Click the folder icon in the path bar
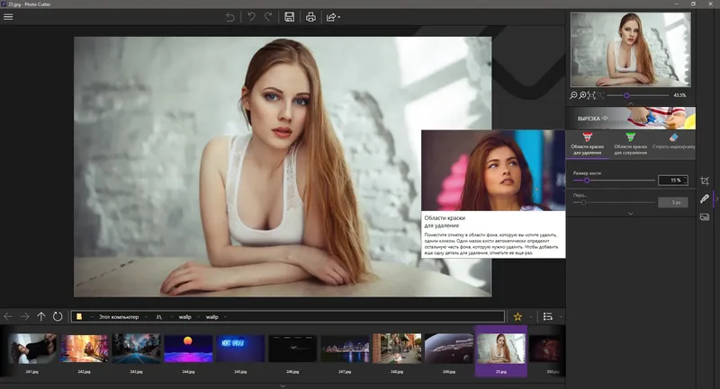 [x=79, y=316]
